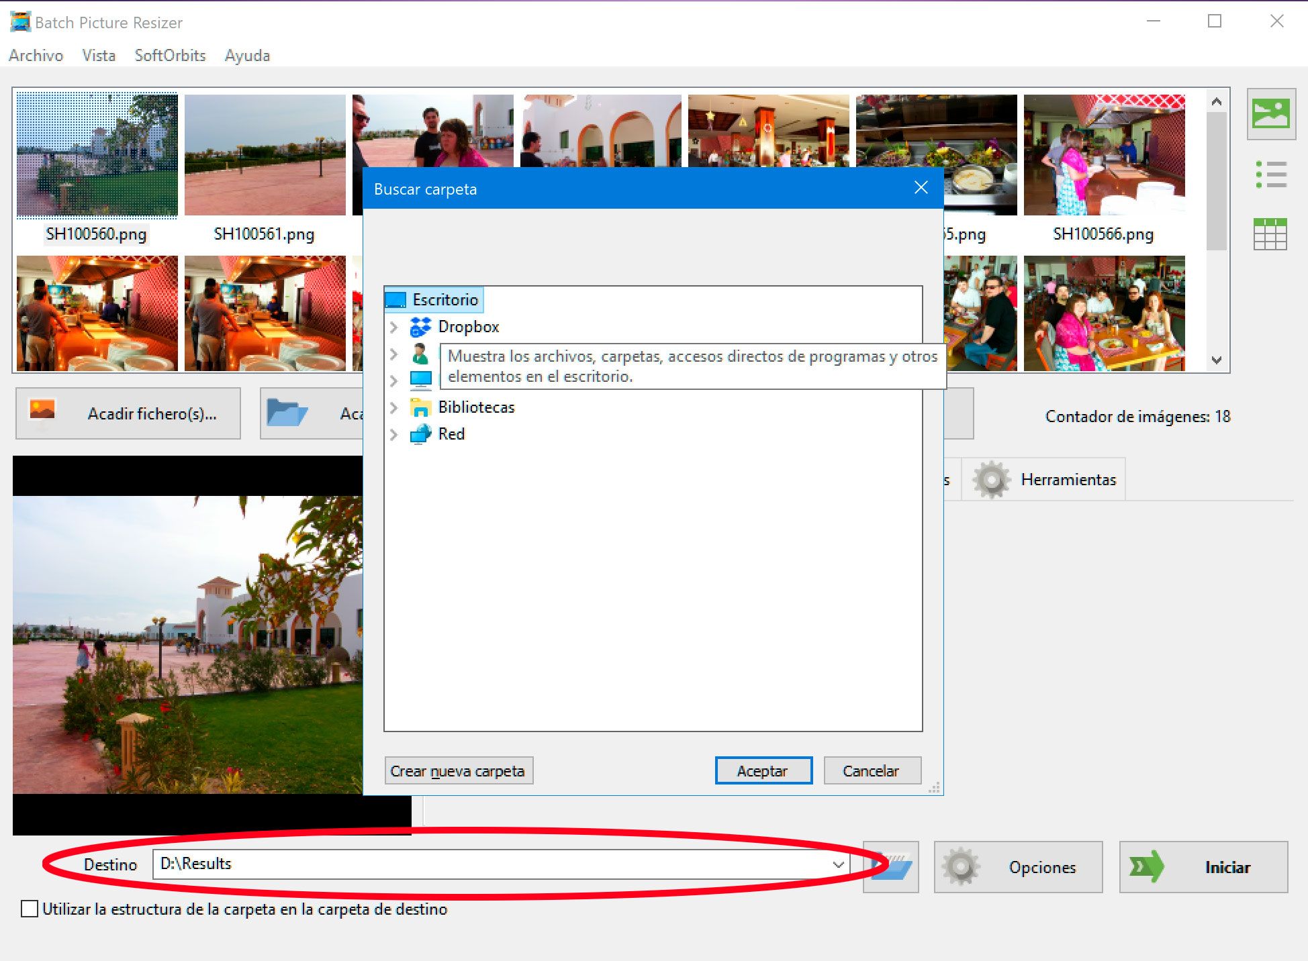The height and width of the screenshot is (961, 1308).
Task: Expand the Red tree item
Action: tap(396, 434)
